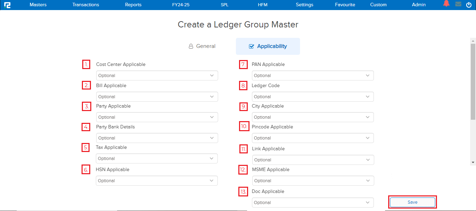Screen dimensions: 476x211
Task: Click the app logo icon in top-left
Action: [x=7, y=5]
